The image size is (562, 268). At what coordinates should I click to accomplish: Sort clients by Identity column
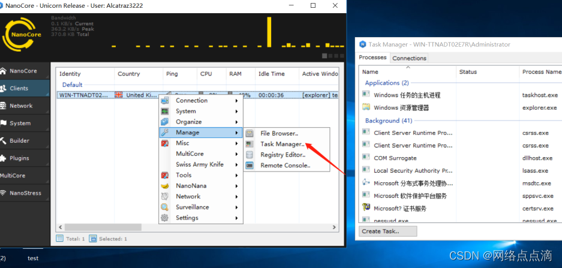(x=85, y=74)
